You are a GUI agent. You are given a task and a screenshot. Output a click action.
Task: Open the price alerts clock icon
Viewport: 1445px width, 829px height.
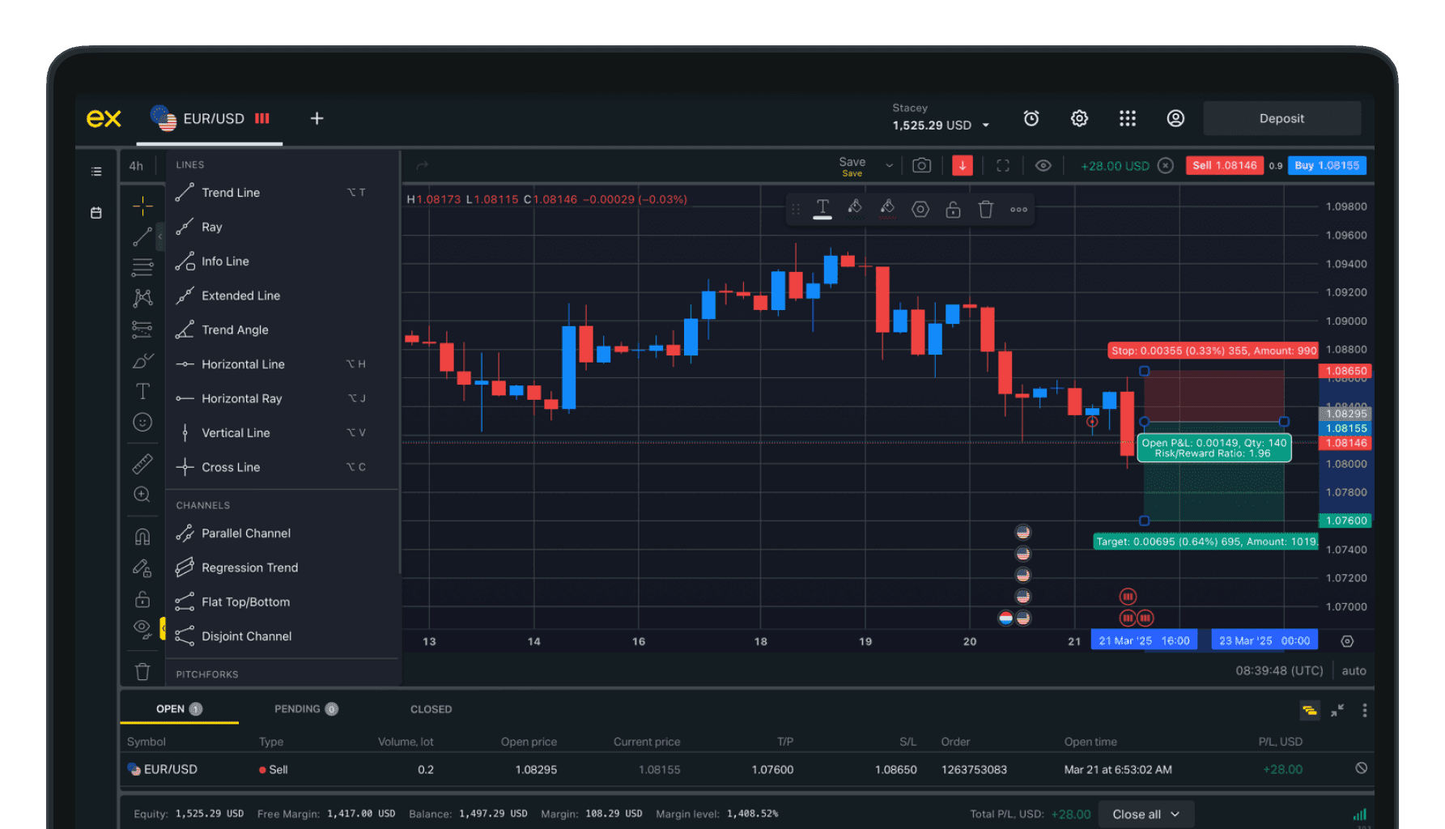(1031, 118)
